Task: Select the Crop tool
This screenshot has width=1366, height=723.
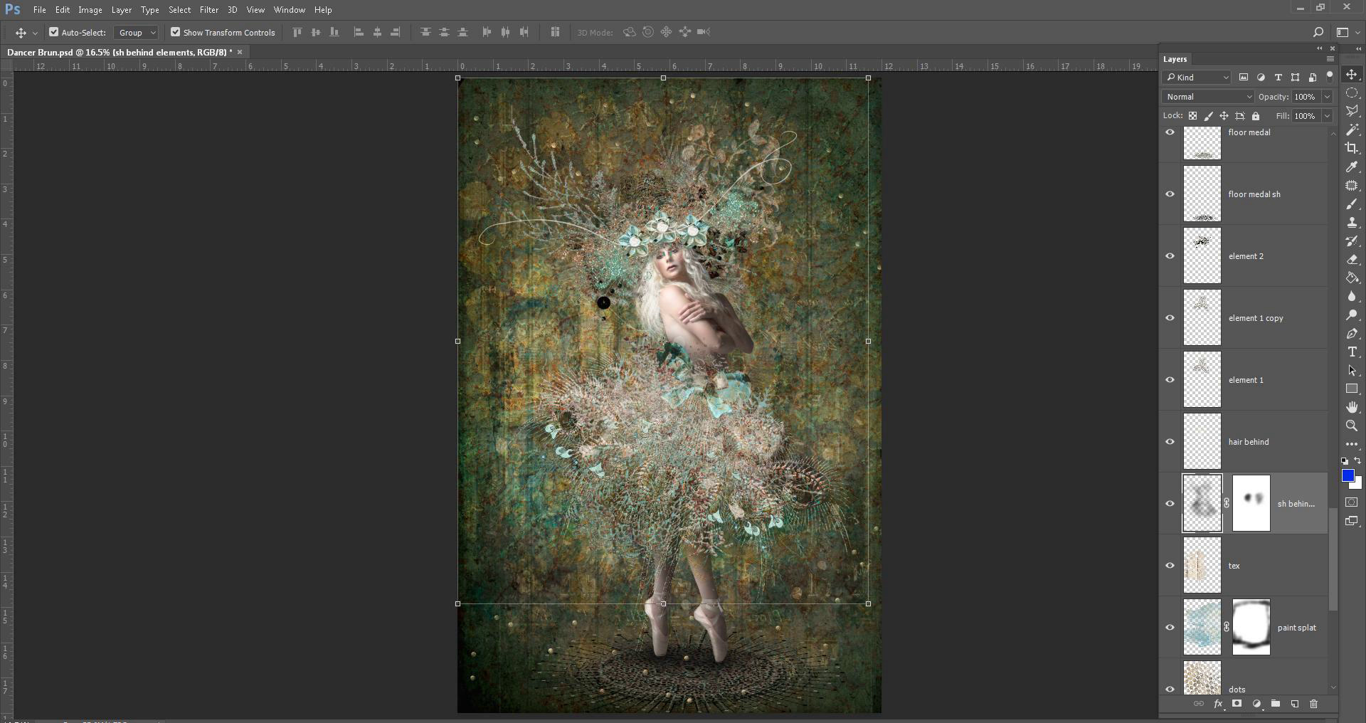Action: pos(1352,148)
